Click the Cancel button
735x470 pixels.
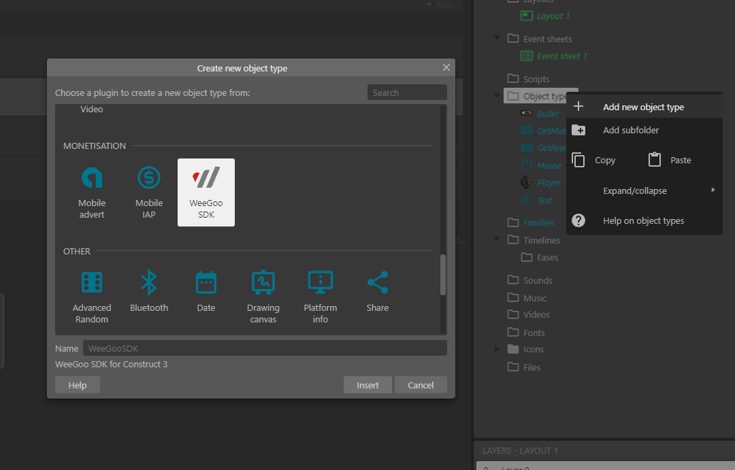(x=421, y=385)
